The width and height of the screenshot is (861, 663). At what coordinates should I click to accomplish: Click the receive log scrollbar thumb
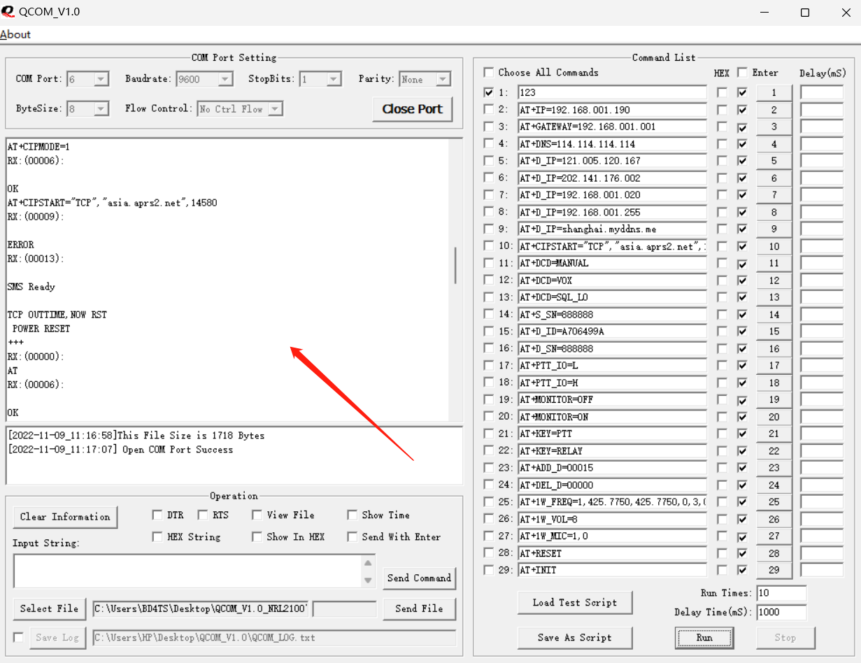point(456,265)
